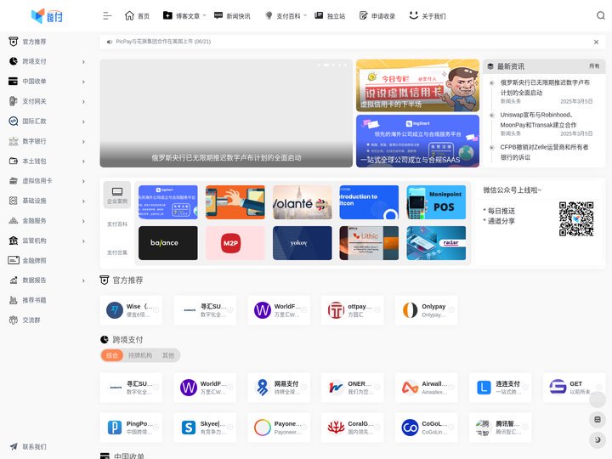The width and height of the screenshot is (612, 459).
Task: Expand 基础设施 sidebar chevron
Action: click(x=83, y=201)
